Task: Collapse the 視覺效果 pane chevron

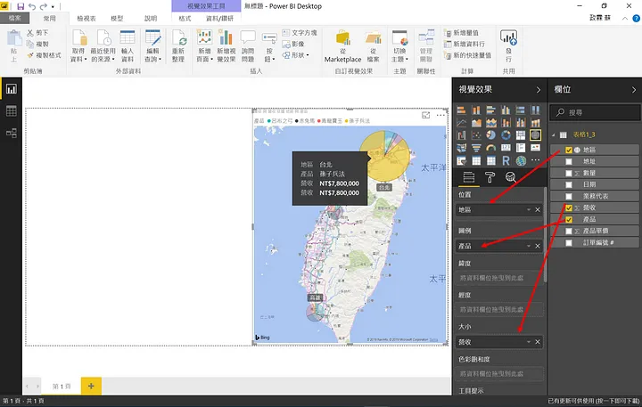Action: (539, 90)
